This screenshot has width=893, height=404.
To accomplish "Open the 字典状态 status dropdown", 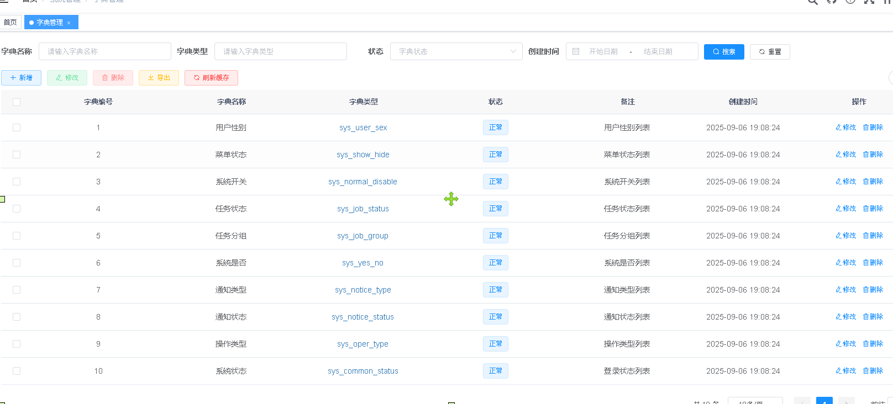I will point(456,51).
